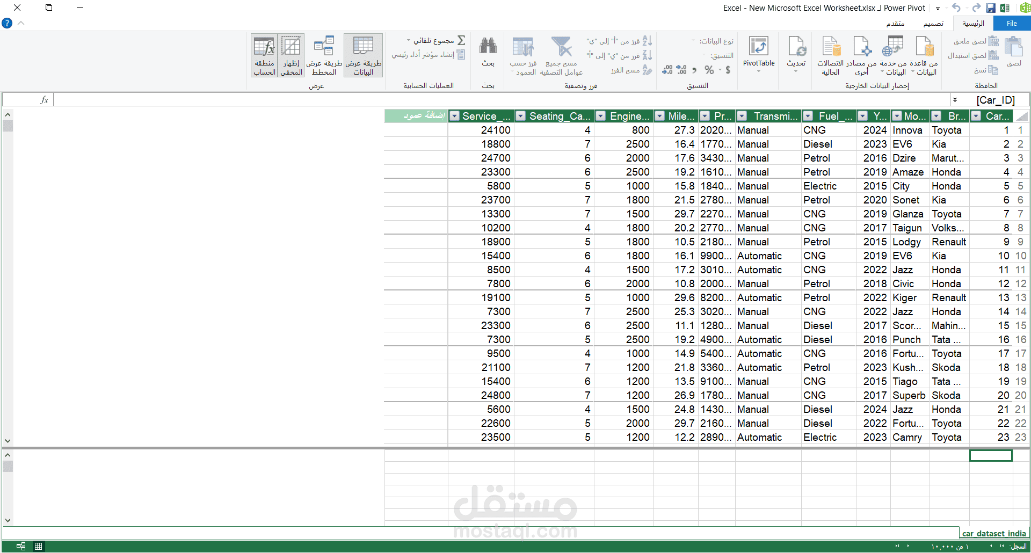Open the File tab
1031x553 pixels.
click(1012, 24)
